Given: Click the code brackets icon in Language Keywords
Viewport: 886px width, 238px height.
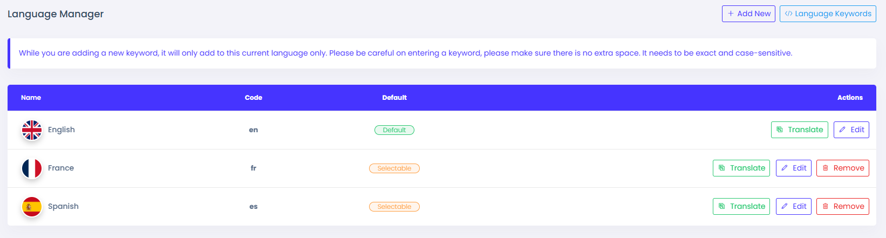Looking at the screenshot, I should point(788,13).
